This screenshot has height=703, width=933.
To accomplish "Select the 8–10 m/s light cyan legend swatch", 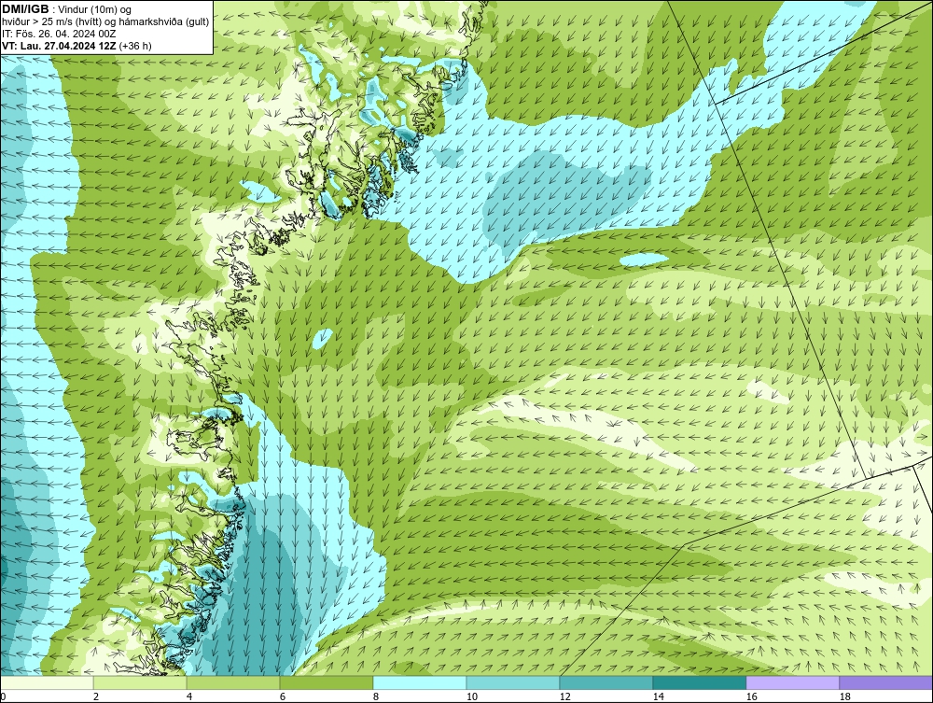I will click(x=420, y=682).
